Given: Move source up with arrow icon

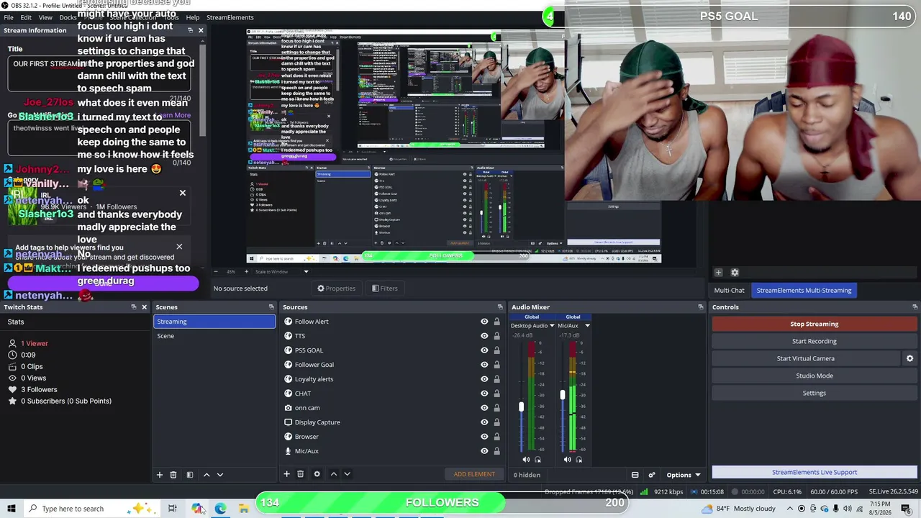Looking at the screenshot, I should 334,474.
